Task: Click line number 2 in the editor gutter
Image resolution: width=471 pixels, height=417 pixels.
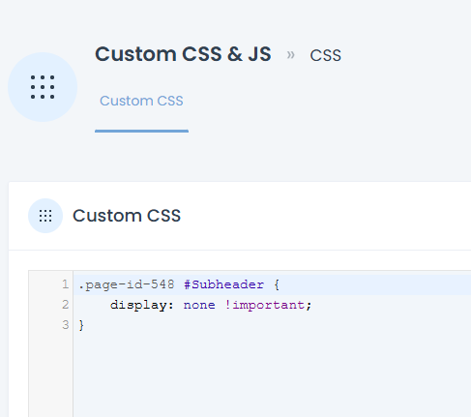Action: coord(66,305)
